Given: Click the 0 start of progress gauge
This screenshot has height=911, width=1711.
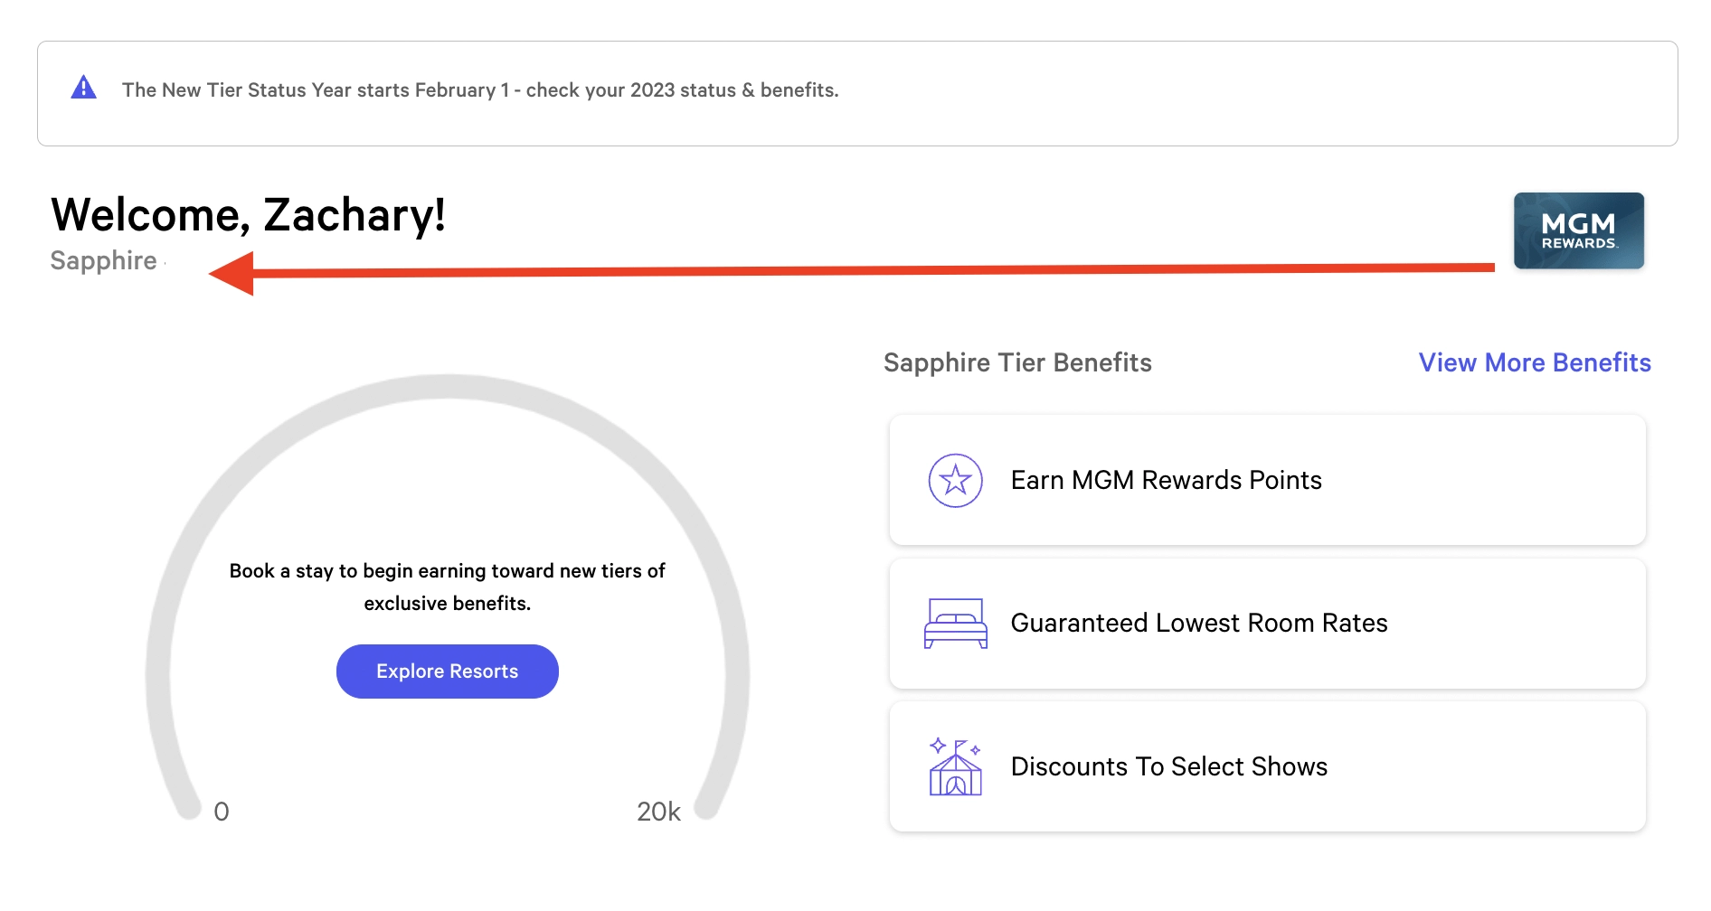Looking at the screenshot, I should click(222, 812).
